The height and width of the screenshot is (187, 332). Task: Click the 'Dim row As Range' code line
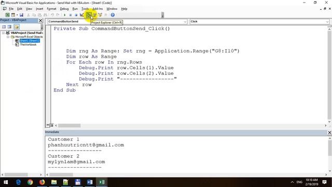pyautogui.click(x=91, y=57)
